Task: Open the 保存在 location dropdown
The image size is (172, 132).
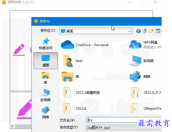Action: tap(95, 31)
